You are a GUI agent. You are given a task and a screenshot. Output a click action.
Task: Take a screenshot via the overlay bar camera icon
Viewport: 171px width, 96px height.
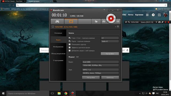[159, 22]
